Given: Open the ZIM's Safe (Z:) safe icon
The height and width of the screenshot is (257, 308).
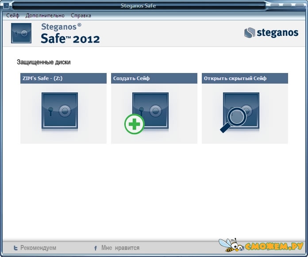Looking at the screenshot, I should [x=60, y=111].
